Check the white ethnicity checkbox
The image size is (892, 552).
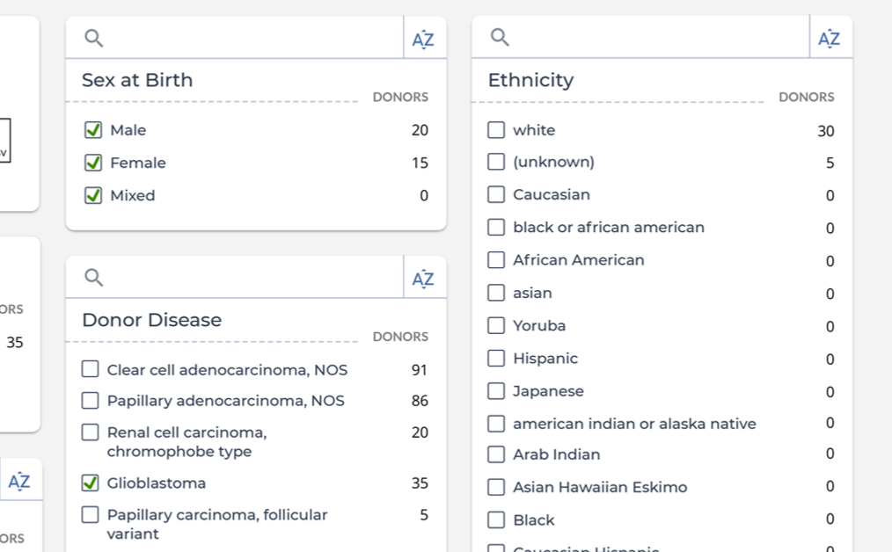tap(496, 130)
